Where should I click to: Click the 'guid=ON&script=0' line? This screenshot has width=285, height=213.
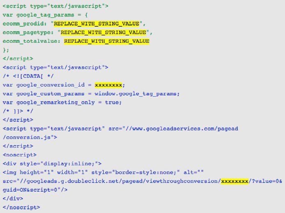pyautogui.click(x=35, y=190)
